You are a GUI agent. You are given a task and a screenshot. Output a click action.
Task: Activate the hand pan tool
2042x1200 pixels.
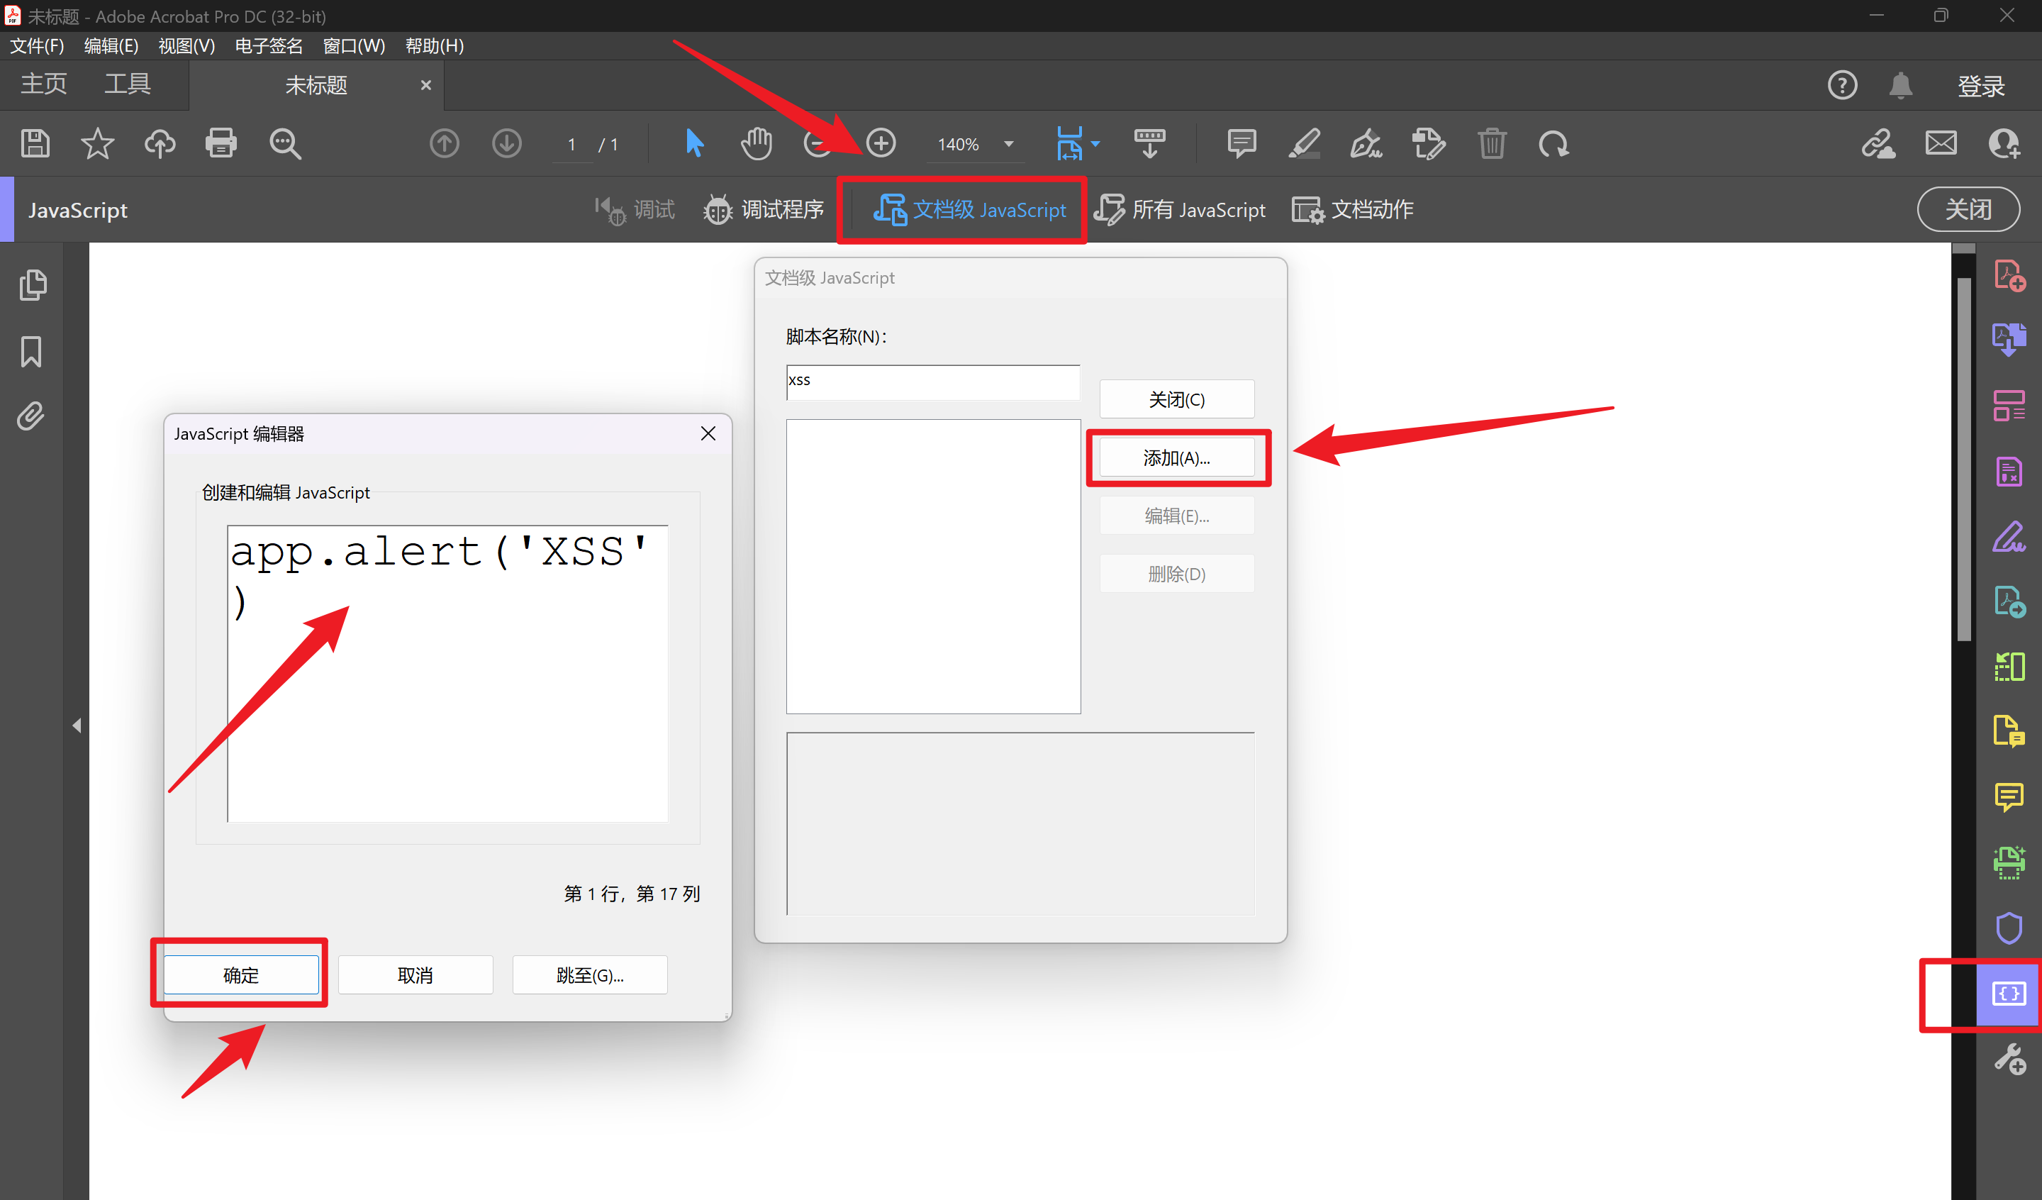(x=756, y=143)
